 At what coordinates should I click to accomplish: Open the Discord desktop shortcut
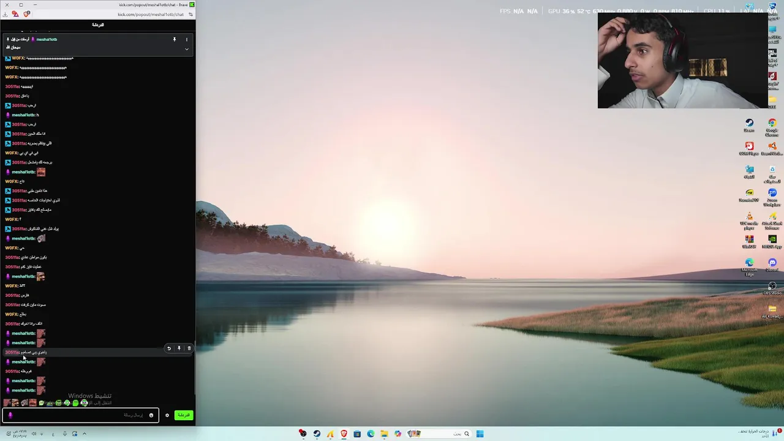[x=772, y=265]
